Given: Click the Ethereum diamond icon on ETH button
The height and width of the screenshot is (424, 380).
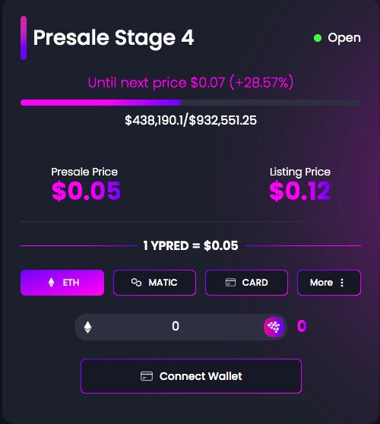Looking at the screenshot, I should point(52,283).
